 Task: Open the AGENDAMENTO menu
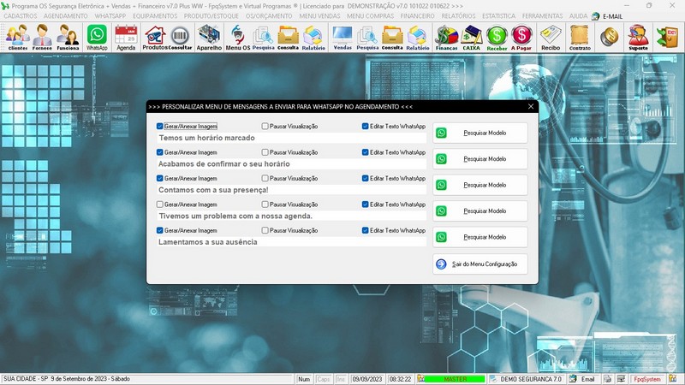pos(65,15)
